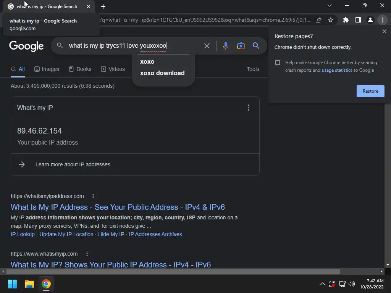Open a new tab with plus button
This screenshot has width=391, height=293.
click(103, 6)
